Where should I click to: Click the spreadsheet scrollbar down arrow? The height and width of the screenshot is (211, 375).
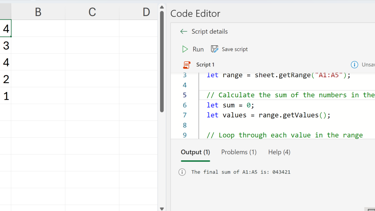pyautogui.click(x=162, y=208)
